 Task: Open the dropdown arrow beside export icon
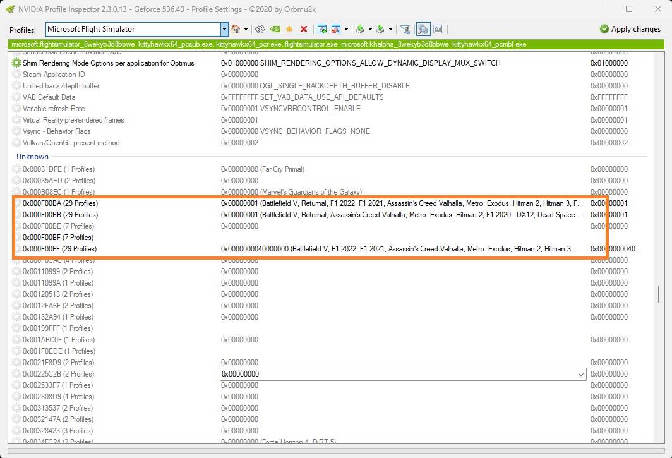tap(370, 29)
